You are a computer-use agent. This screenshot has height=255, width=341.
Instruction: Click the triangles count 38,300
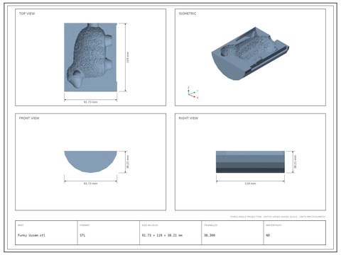[x=210, y=235]
